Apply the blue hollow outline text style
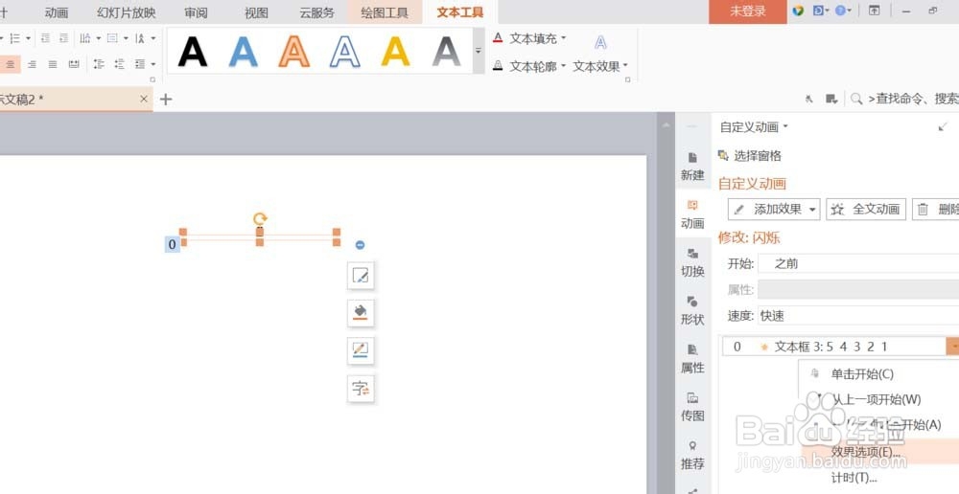This screenshot has width=959, height=494. coord(345,52)
